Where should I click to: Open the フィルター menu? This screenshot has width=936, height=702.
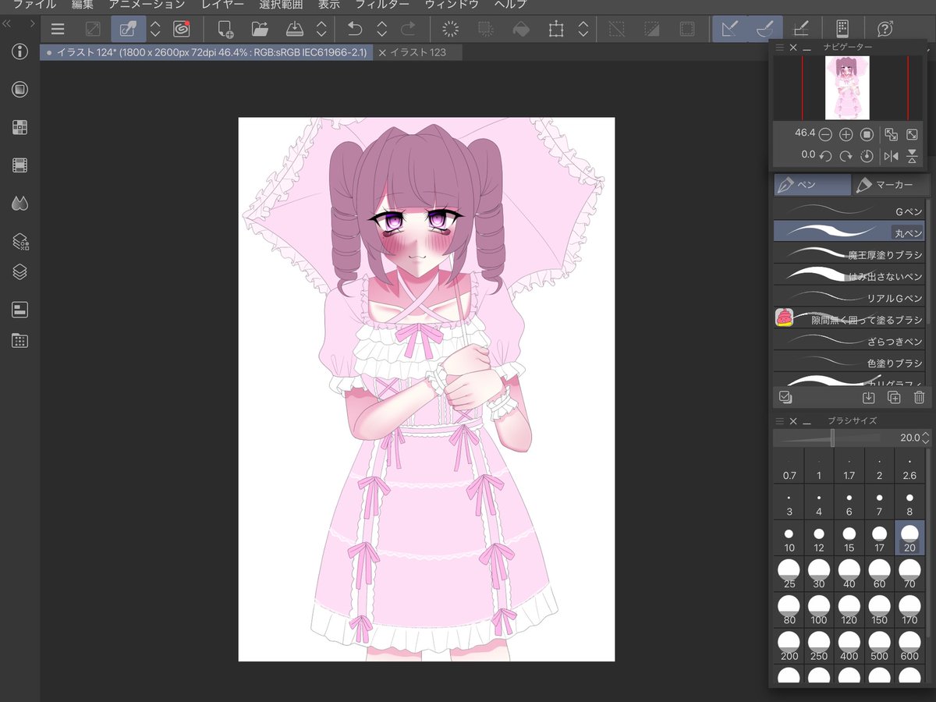click(382, 4)
